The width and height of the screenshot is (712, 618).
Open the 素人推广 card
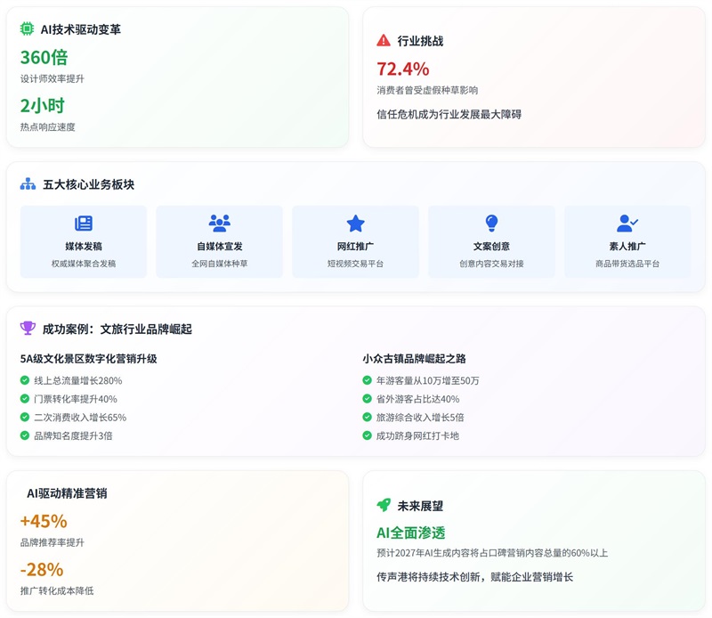tap(627, 242)
